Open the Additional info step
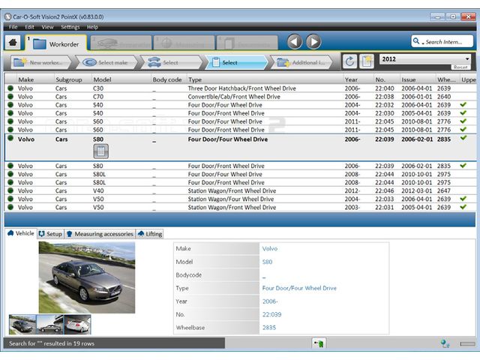This screenshot has width=480, height=360. point(301,62)
